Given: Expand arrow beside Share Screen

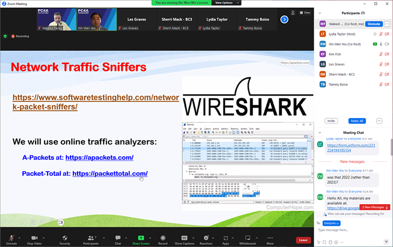Looking at the screenshot, I should (x=150, y=238).
